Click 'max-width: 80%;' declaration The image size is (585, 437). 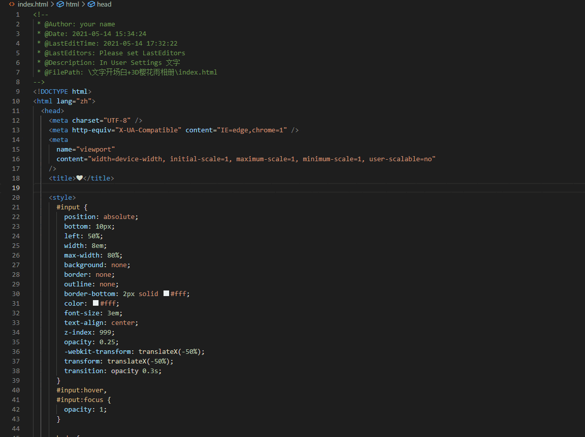click(93, 256)
